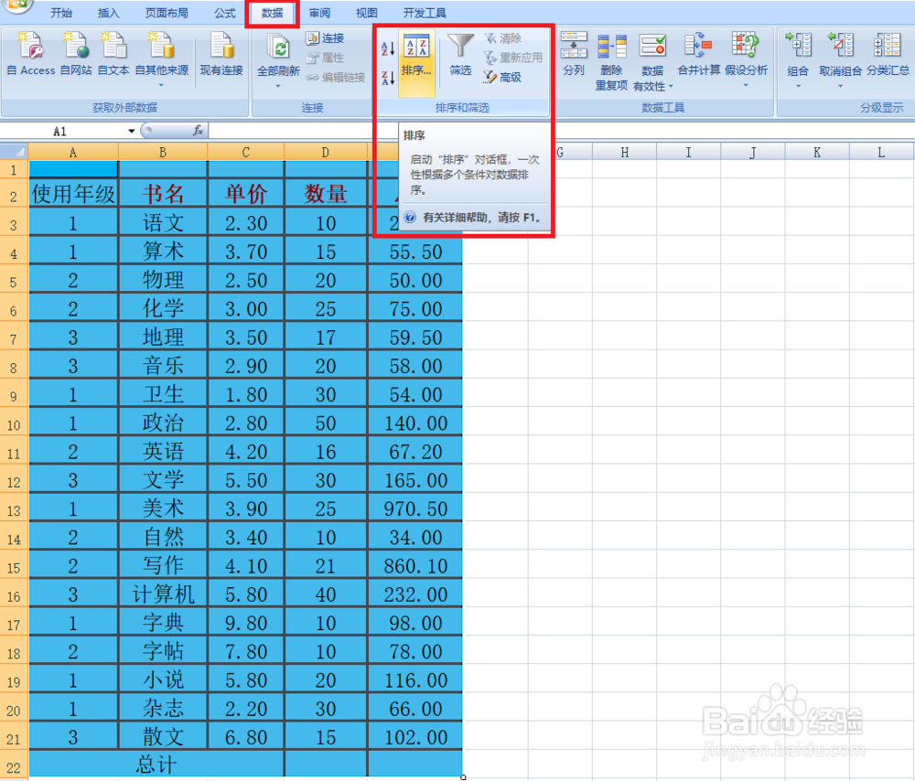Click the From Web (自网站) icon
The height and width of the screenshot is (781, 915).
pyautogui.click(x=77, y=54)
